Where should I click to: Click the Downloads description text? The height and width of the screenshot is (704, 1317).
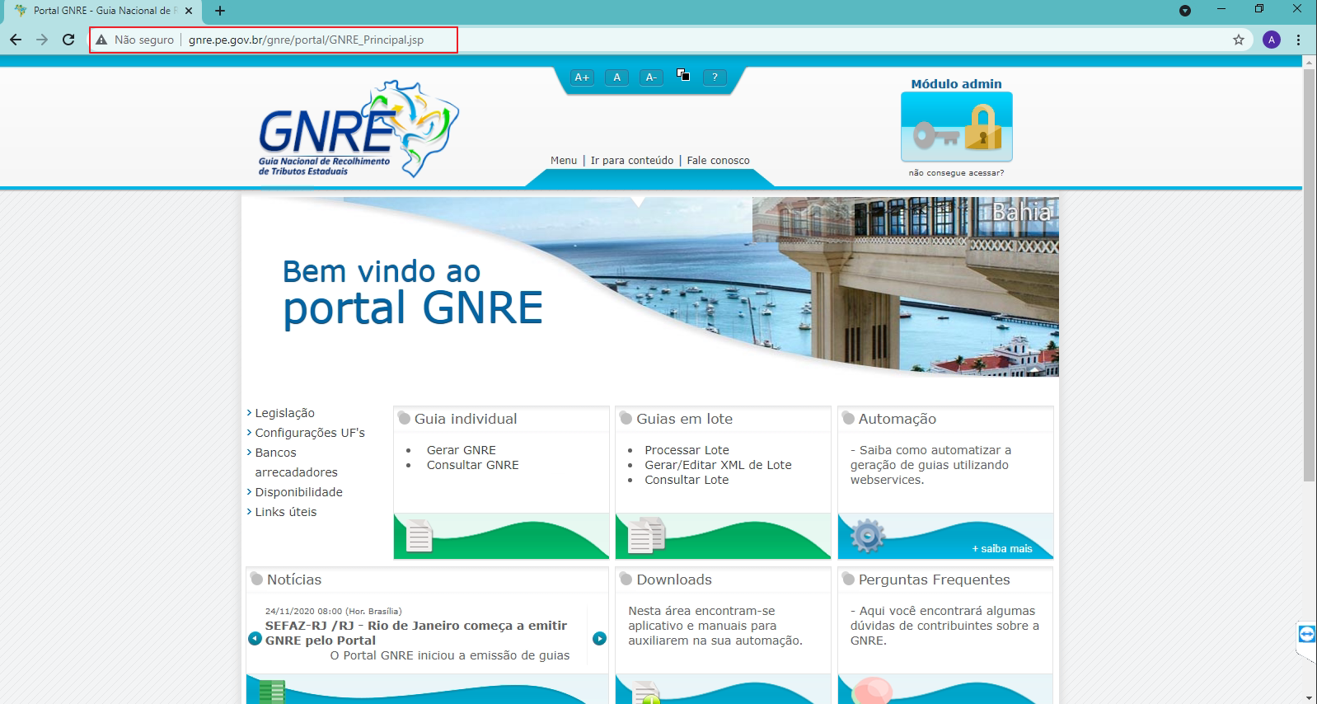tap(715, 626)
